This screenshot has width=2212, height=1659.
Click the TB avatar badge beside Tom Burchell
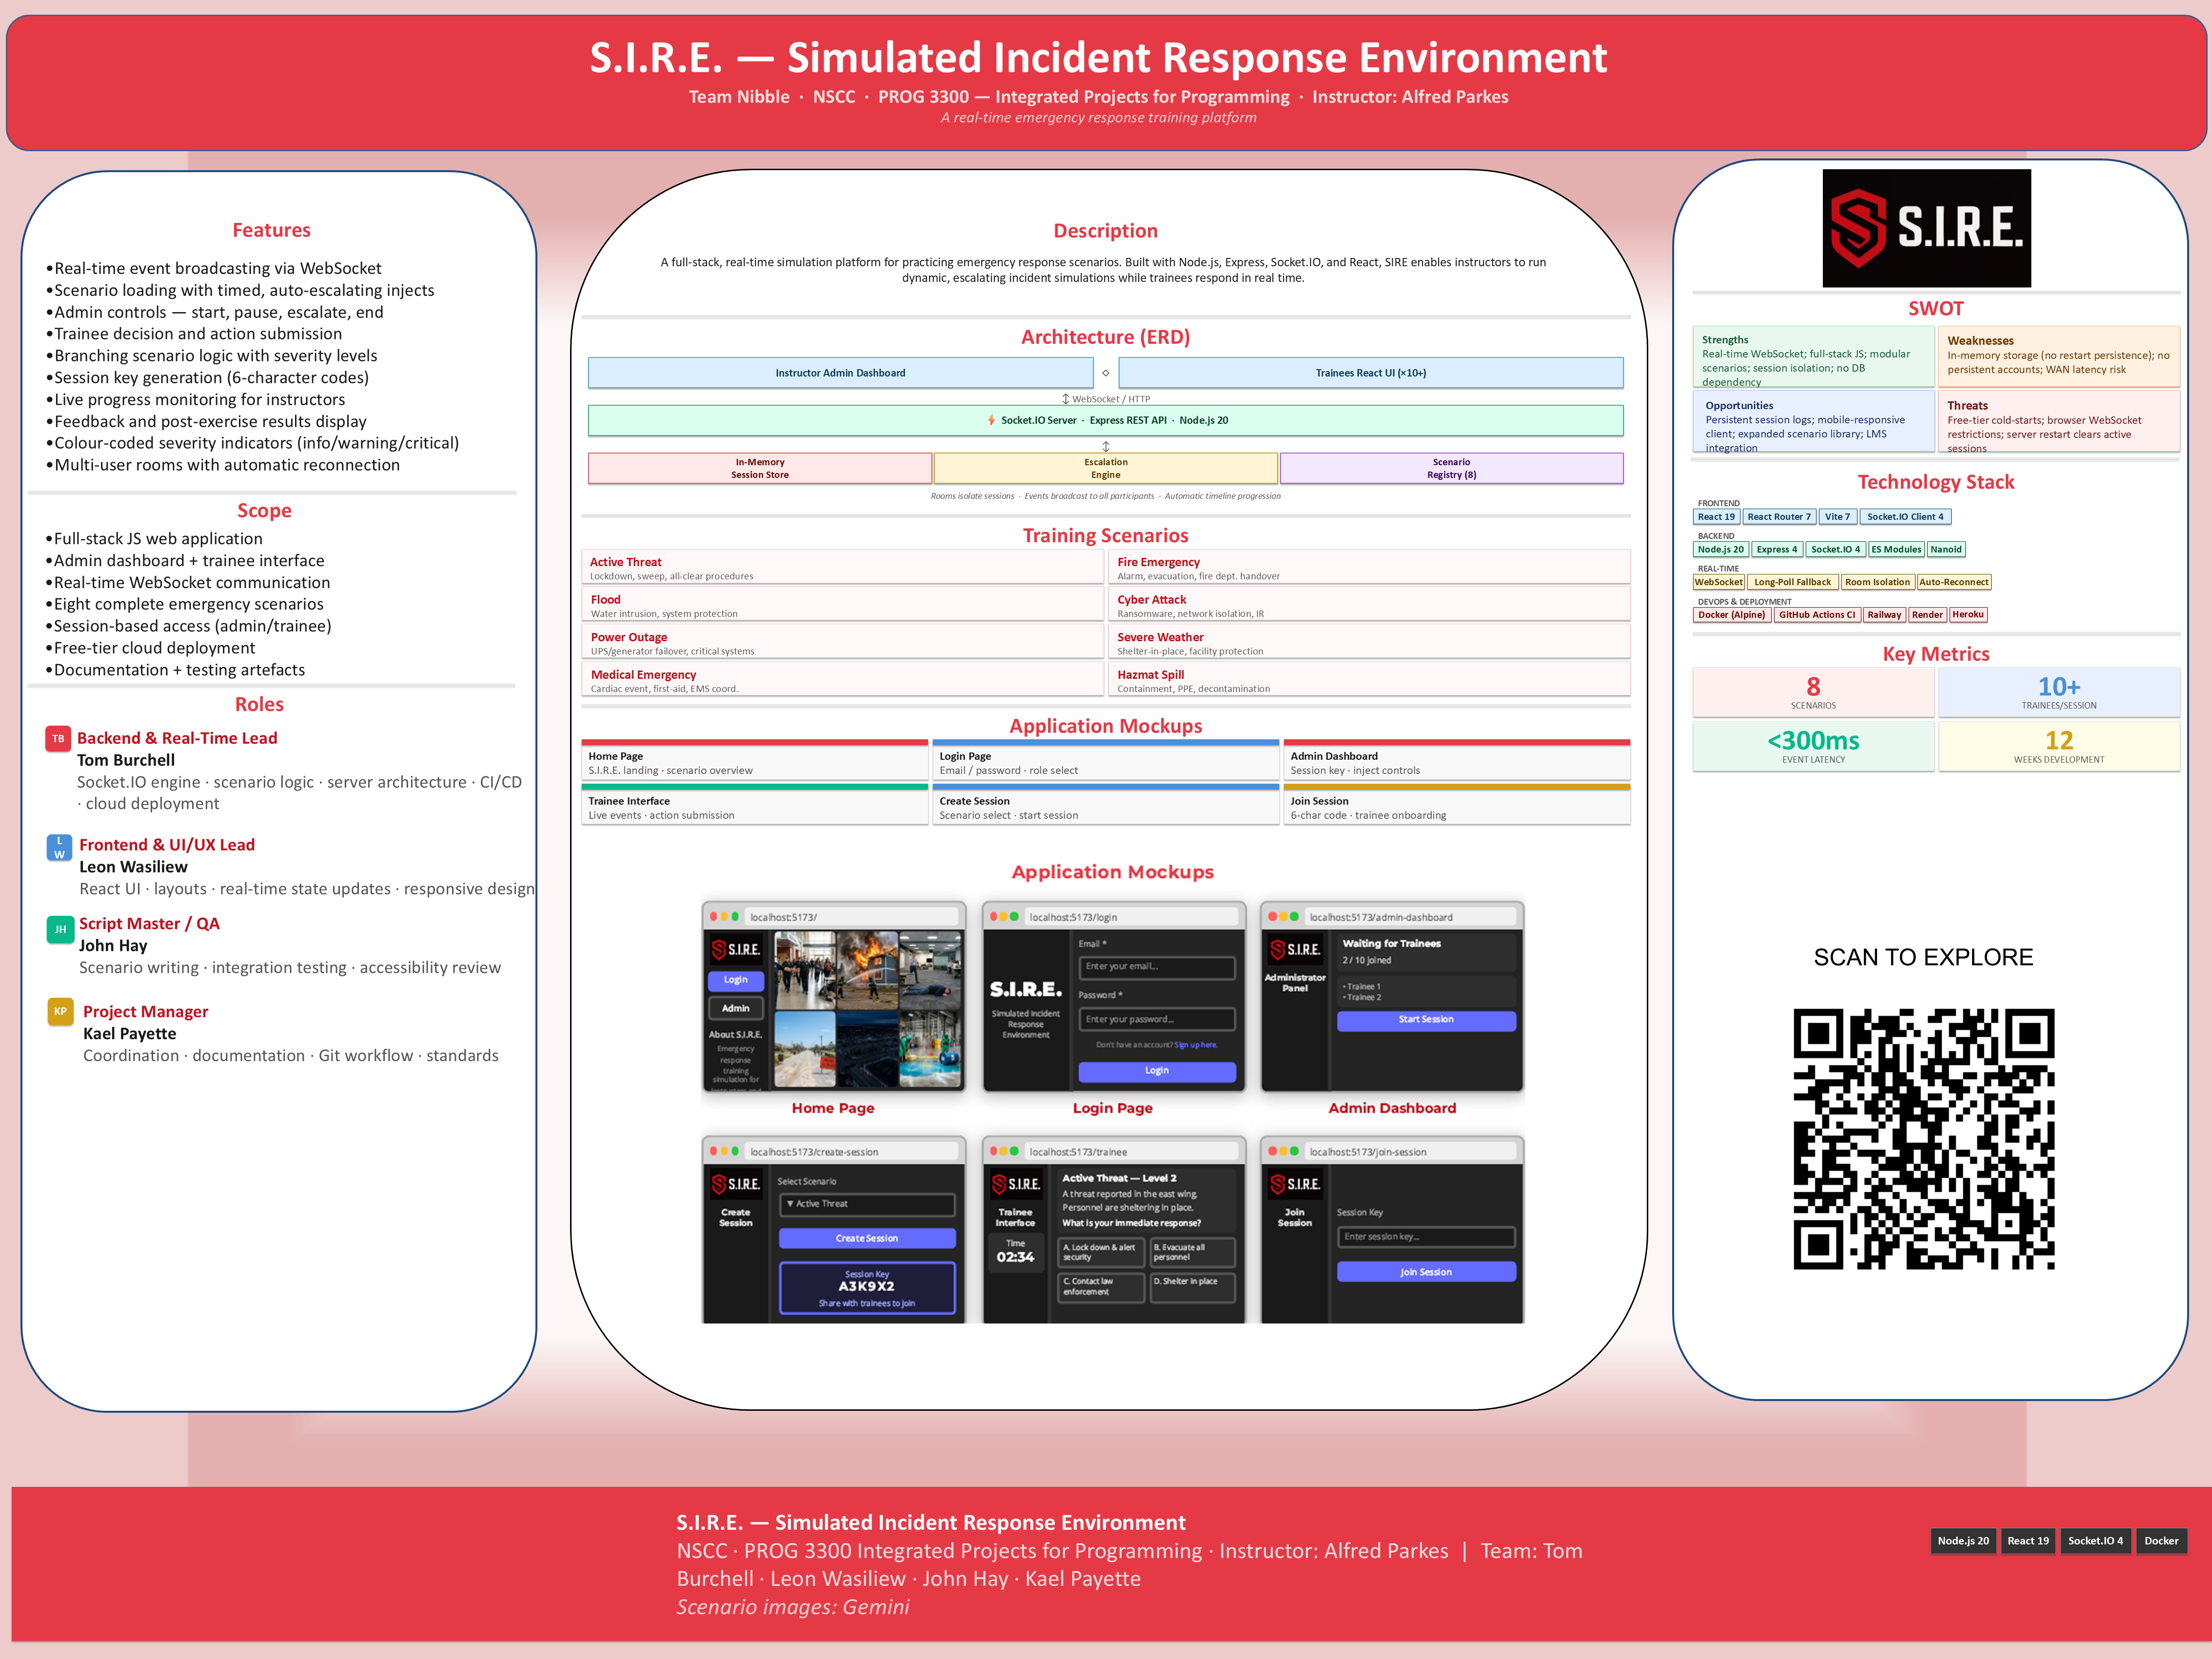[58, 738]
